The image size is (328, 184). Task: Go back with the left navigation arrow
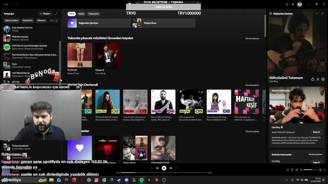[x=13, y=4]
